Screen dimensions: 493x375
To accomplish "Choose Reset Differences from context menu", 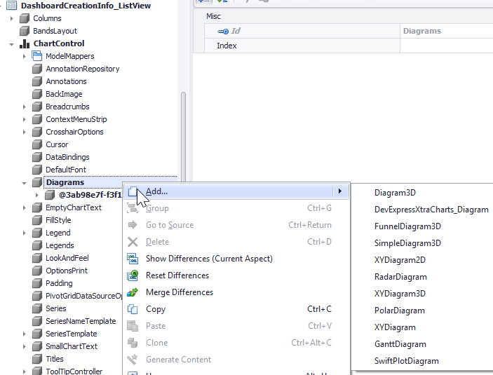I will click(236, 275).
